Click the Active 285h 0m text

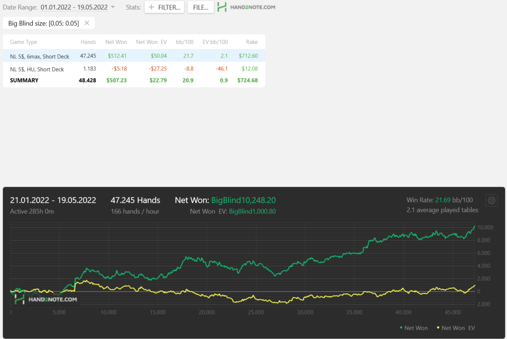coord(32,211)
